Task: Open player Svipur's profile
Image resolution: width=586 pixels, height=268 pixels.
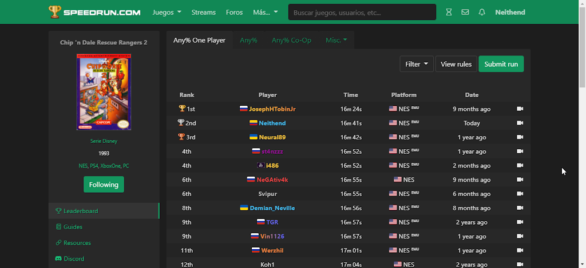Action: click(268, 194)
